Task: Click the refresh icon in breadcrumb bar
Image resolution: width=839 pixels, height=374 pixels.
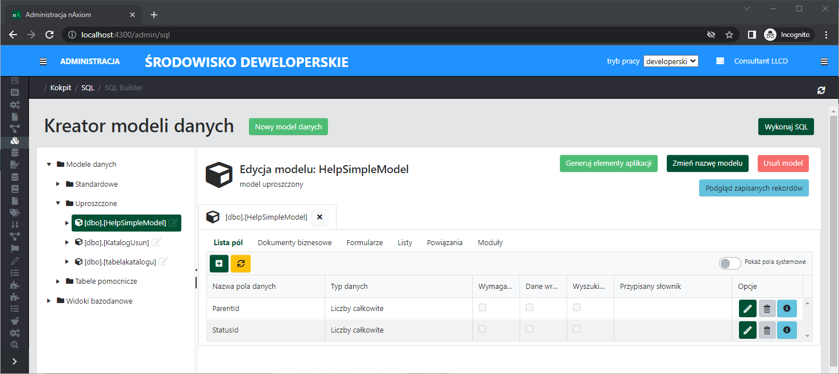Action: [821, 90]
